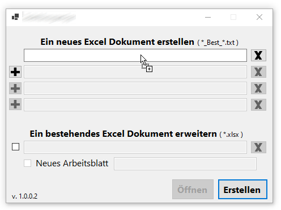
Task: Click the fourth file path field
Action: click(135, 104)
